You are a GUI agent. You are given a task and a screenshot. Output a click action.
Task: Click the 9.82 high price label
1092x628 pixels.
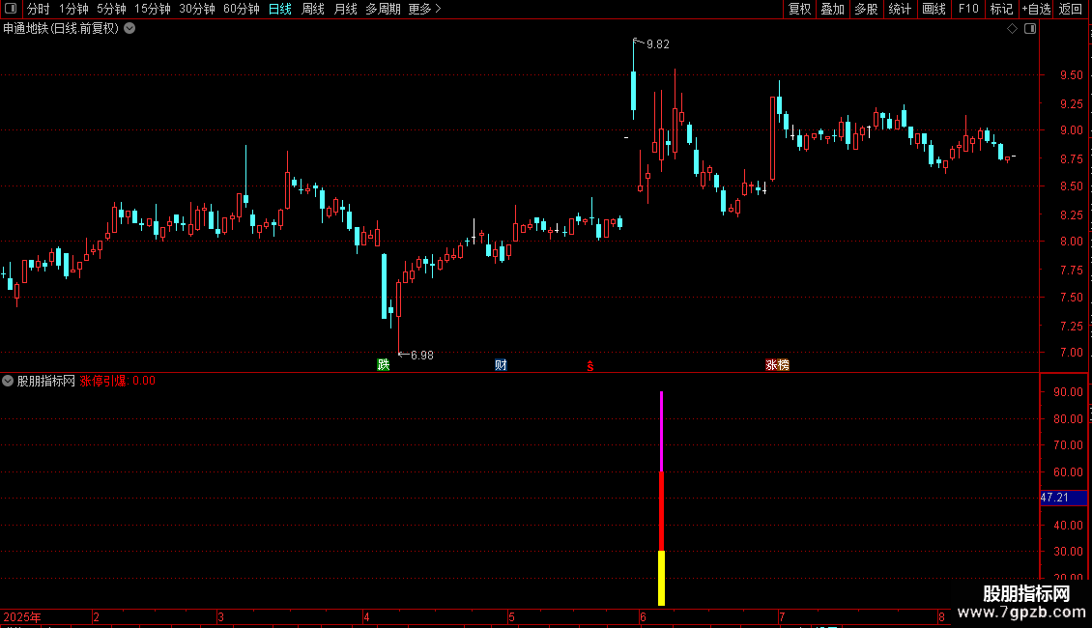tap(657, 44)
